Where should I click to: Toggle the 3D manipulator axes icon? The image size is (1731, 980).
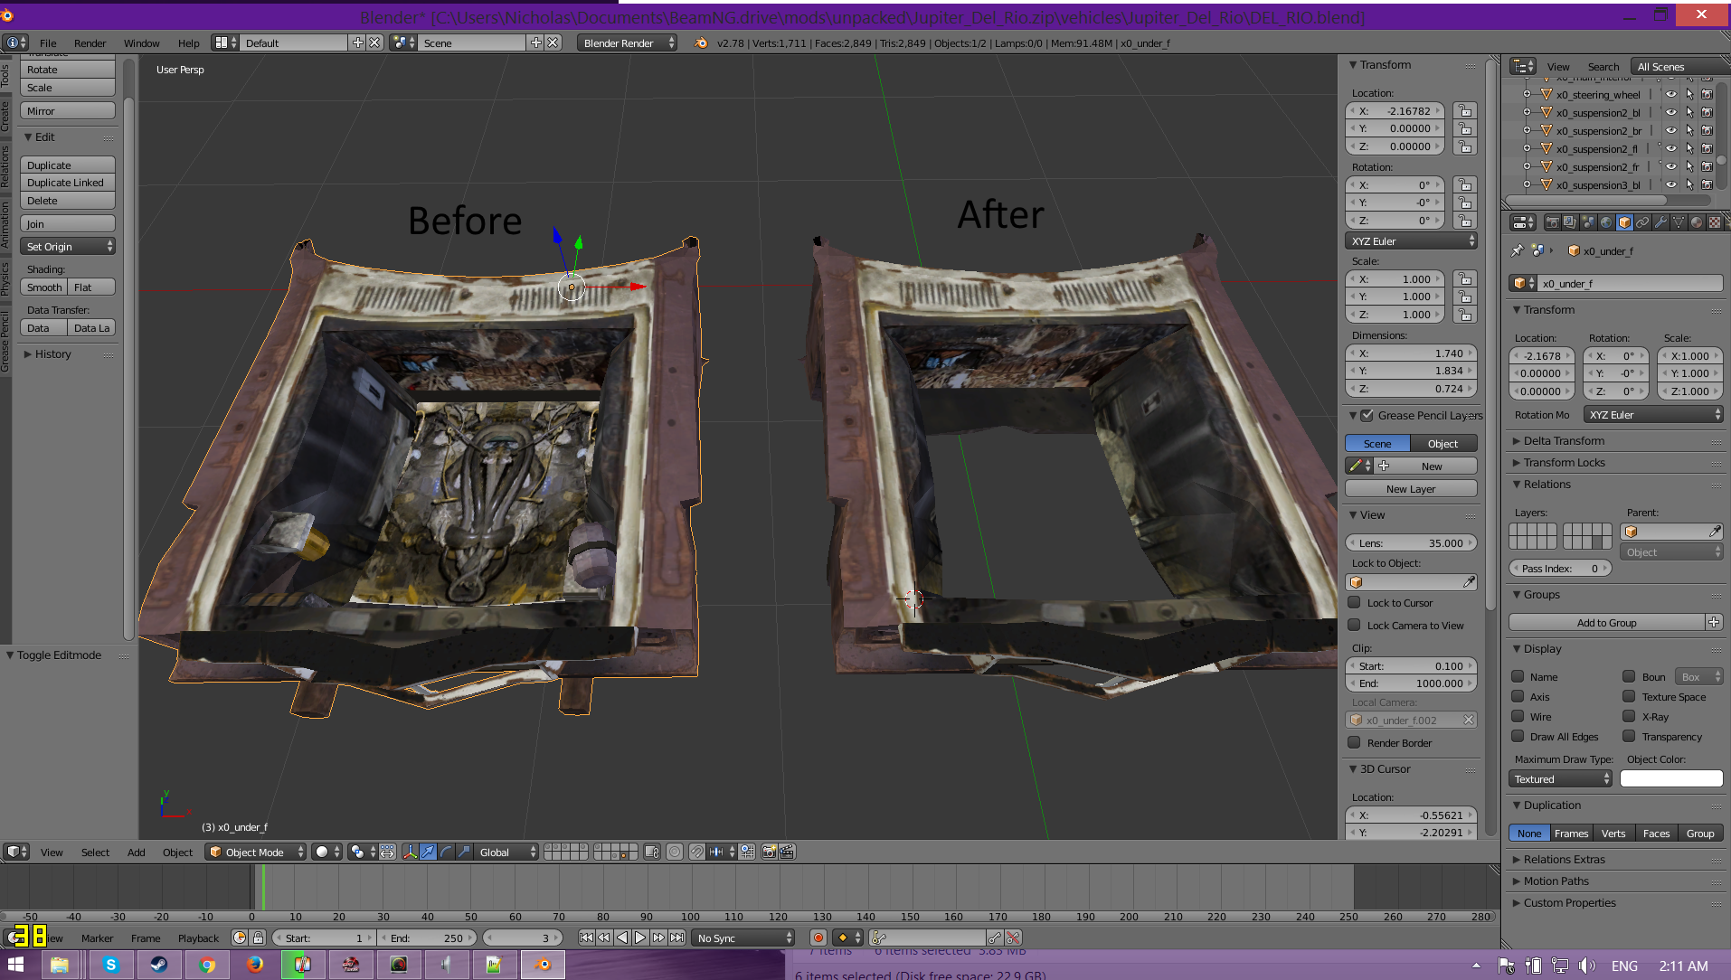[x=411, y=852]
